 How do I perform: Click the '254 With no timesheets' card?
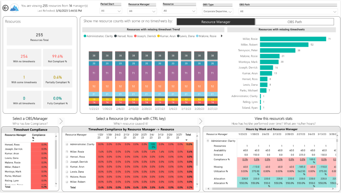24,58
